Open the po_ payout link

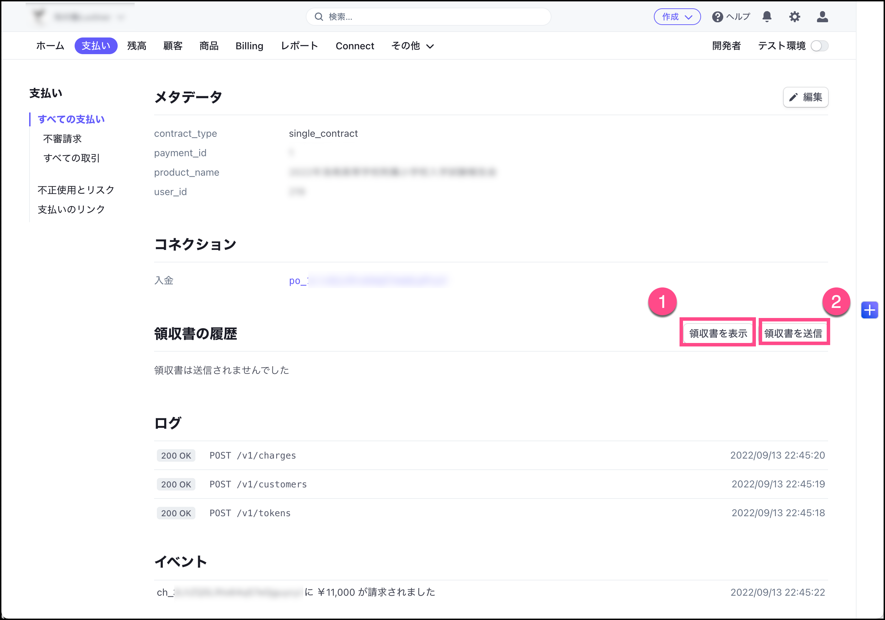[368, 281]
